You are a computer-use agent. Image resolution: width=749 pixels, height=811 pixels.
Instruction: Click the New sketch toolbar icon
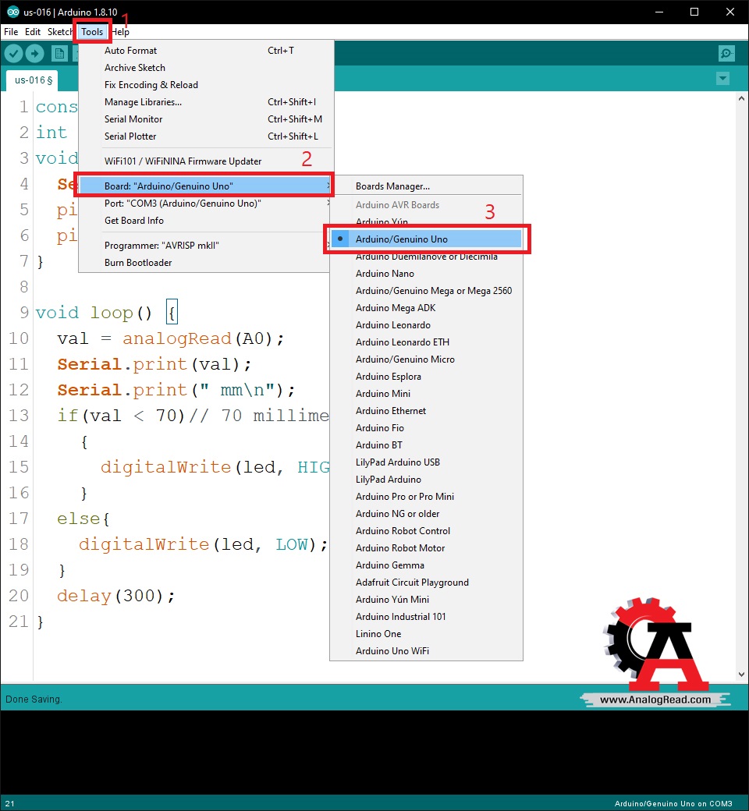[59, 53]
